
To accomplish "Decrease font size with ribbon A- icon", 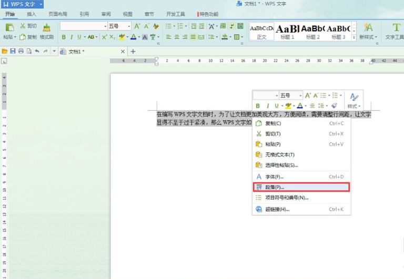I will [x=146, y=26].
